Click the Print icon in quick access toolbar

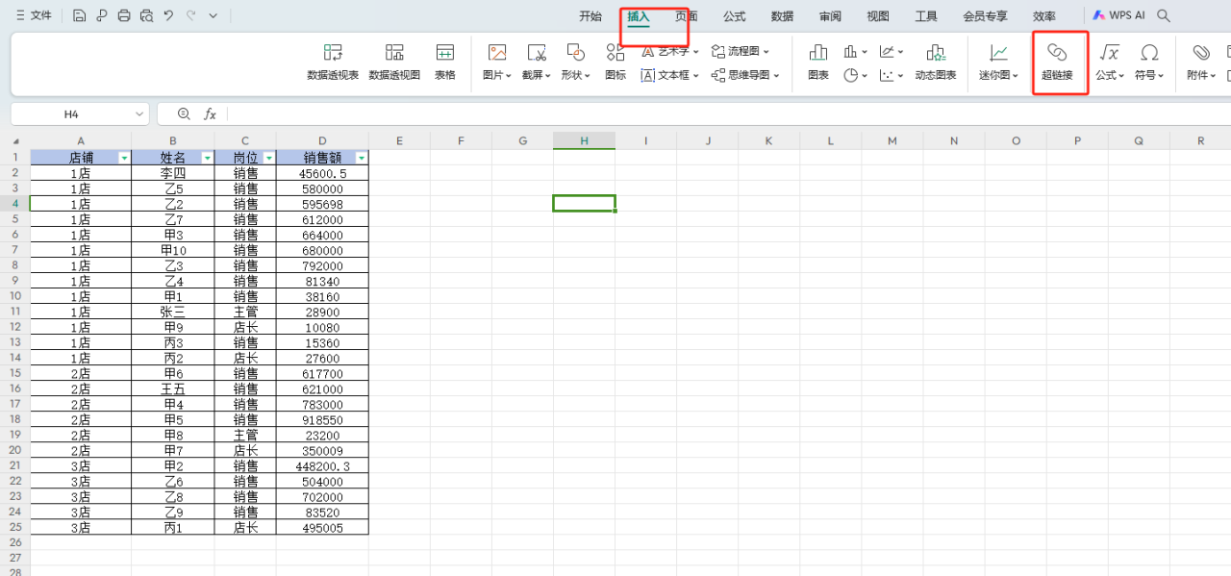click(x=124, y=15)
